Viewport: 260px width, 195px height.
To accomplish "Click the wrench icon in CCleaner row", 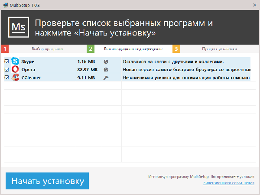I will pos(106,78).
